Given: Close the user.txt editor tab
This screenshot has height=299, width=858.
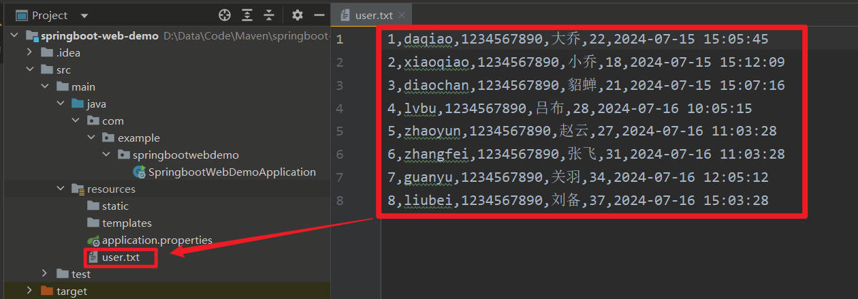Looking at the screenshot, I should [x=403, y=15].
